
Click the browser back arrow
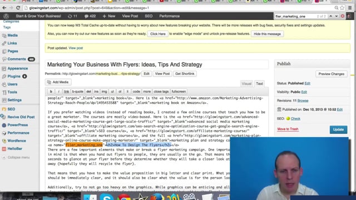click(4, 8)
